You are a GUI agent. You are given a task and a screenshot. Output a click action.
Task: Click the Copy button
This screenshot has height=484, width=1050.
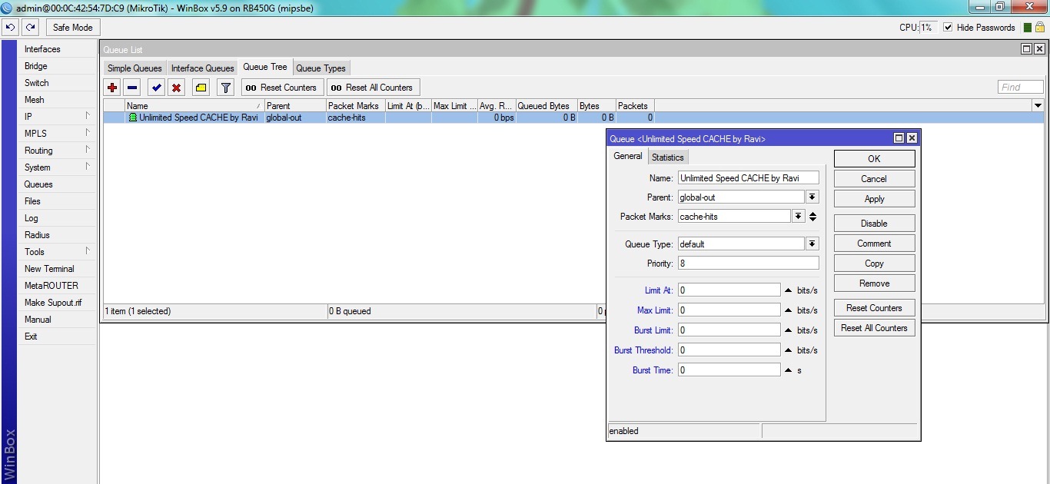[874, 264]
